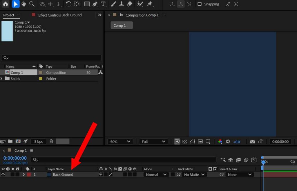
Task: Reset exposure in the viewer footer
Action: [228, 142]
